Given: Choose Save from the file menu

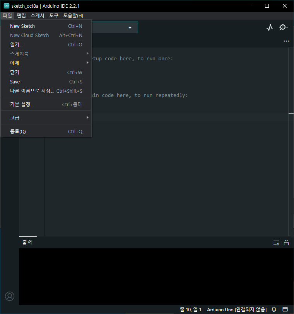Looking at the screenshot, I should click(x=46, y=82).
